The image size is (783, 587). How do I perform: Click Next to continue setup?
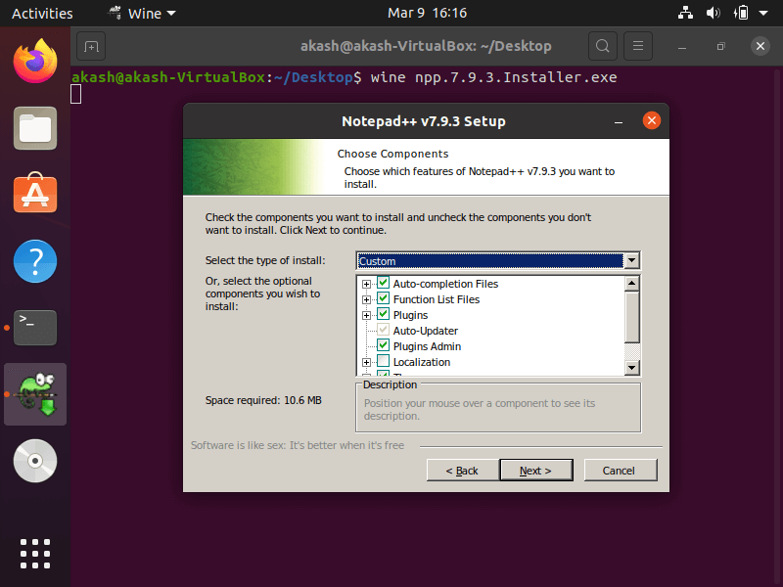coord(535,471)
